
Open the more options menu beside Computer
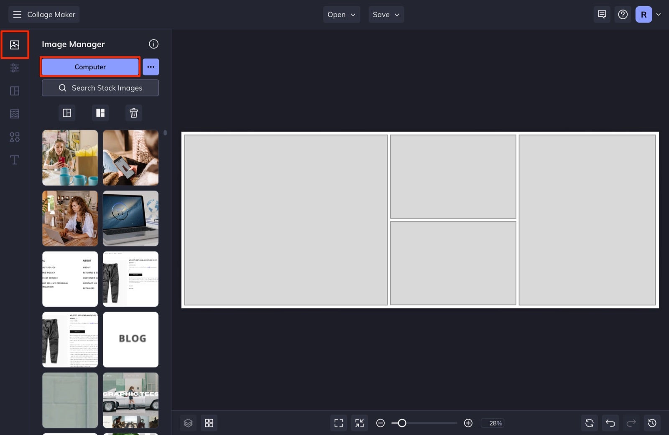[x=151, y=66]
